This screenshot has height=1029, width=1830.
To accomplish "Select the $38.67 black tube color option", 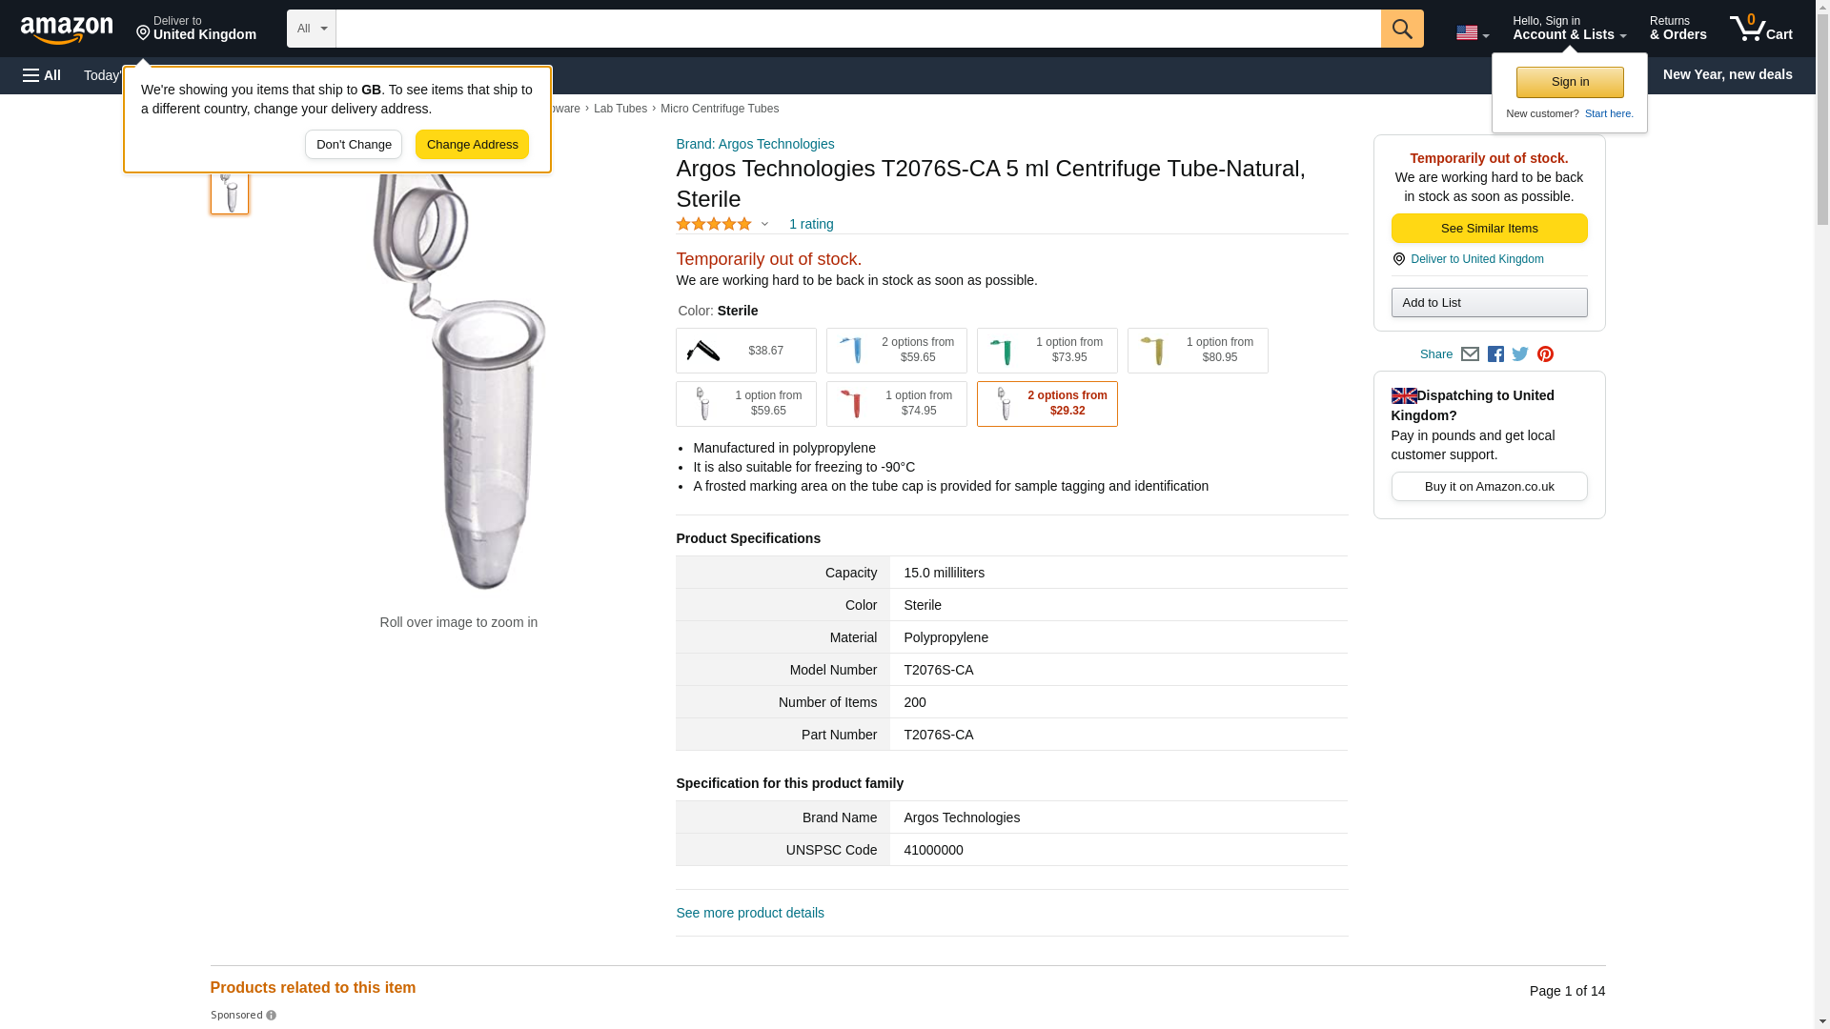I will click(745, 351).
